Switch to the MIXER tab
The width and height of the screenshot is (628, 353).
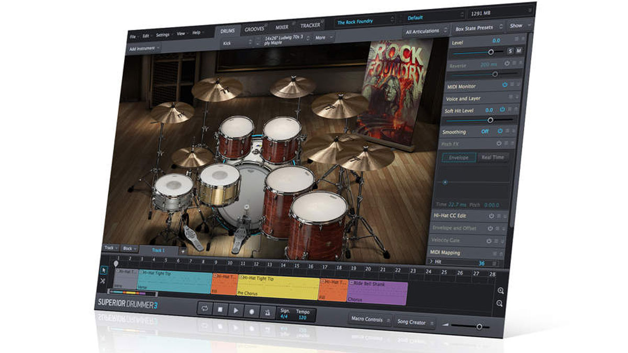click(282, 27)
